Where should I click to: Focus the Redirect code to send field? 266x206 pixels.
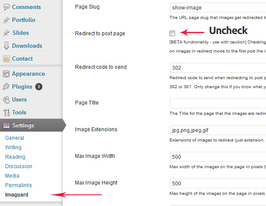(218, 68)
